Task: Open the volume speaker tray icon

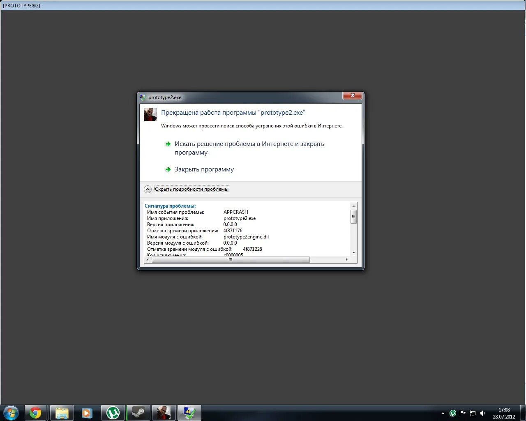Action: (483, 413)
